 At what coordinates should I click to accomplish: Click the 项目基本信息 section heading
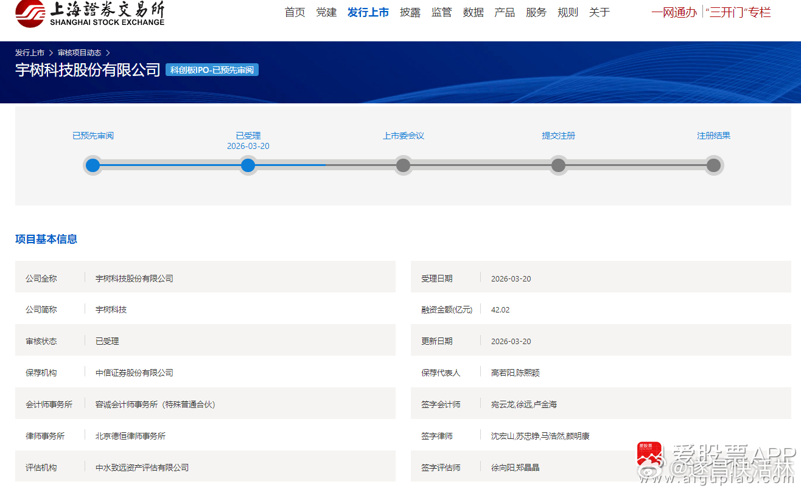pyautogui.click(x=46, y=239)
